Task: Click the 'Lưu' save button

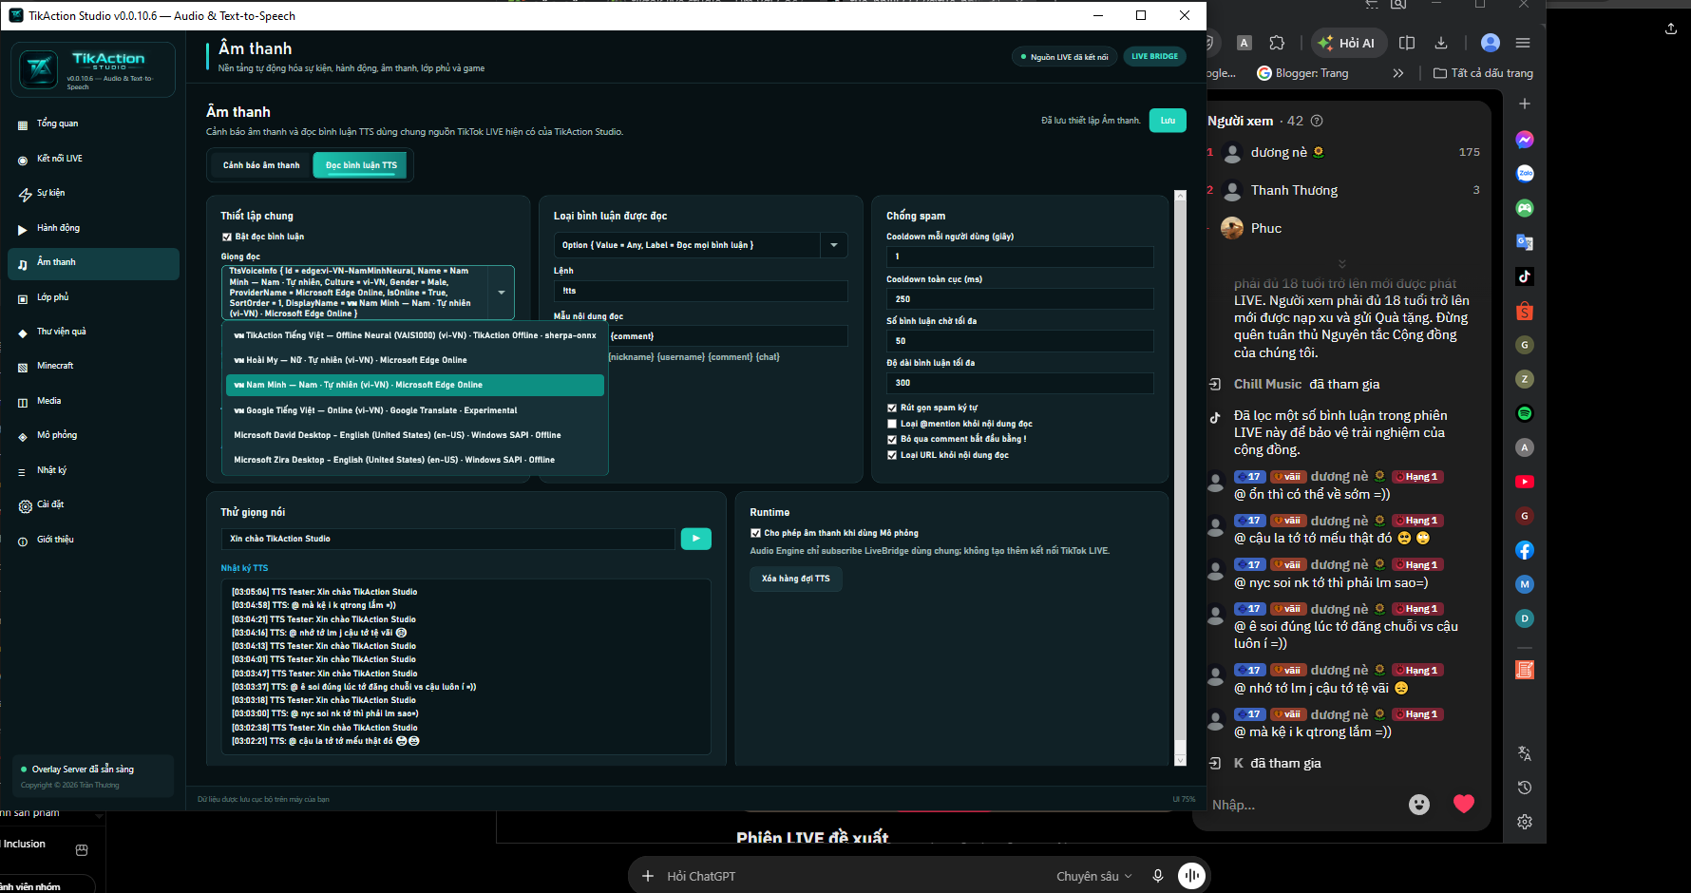Action: (x=1168, y=121)
